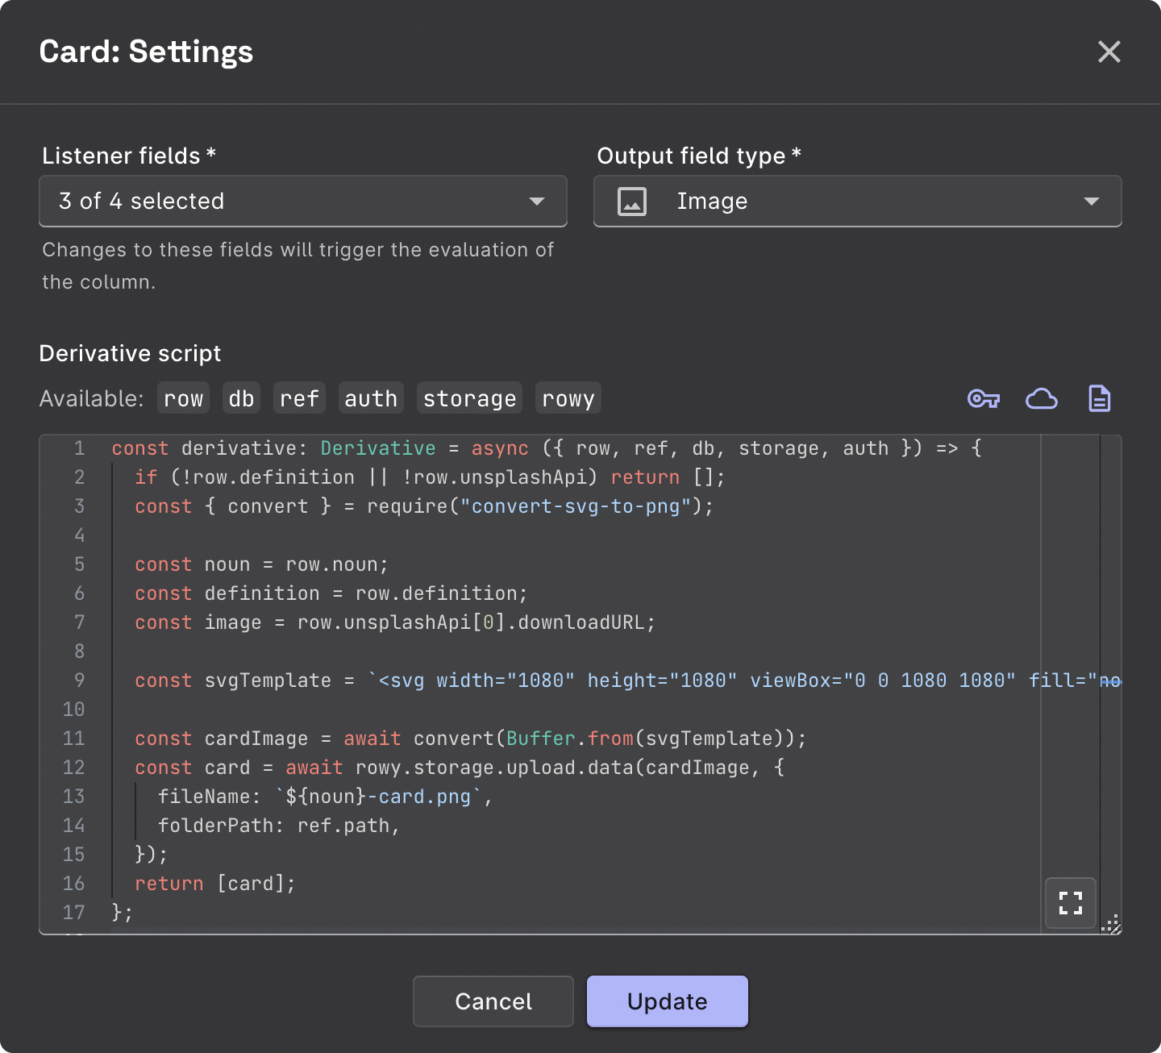Image resolution: width=1161 pixels, height=1053 pixels.
Task: Click the picture icon next to the Image label
Action: click(633, 201)
